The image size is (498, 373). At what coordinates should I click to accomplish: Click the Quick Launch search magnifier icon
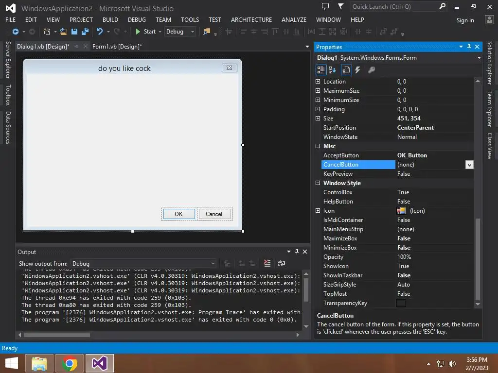tap(442, 6)
